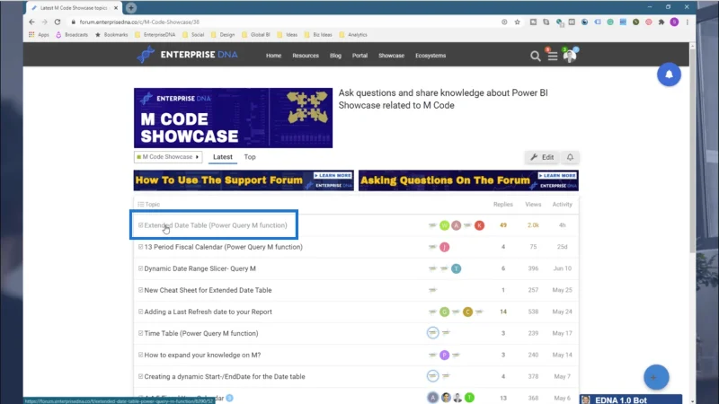This screenshot has width=719, height=404.
Task: Open Extended Date Table topic
Action: click(216, 225)
